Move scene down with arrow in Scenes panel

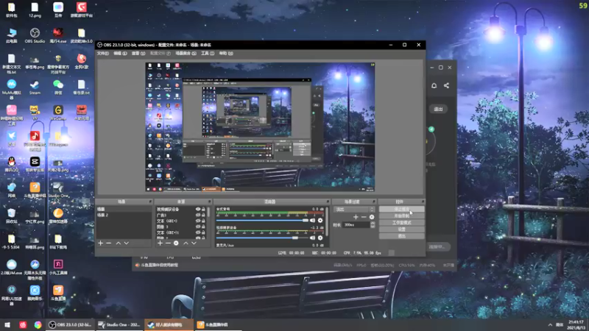click(x=127, y=243)
